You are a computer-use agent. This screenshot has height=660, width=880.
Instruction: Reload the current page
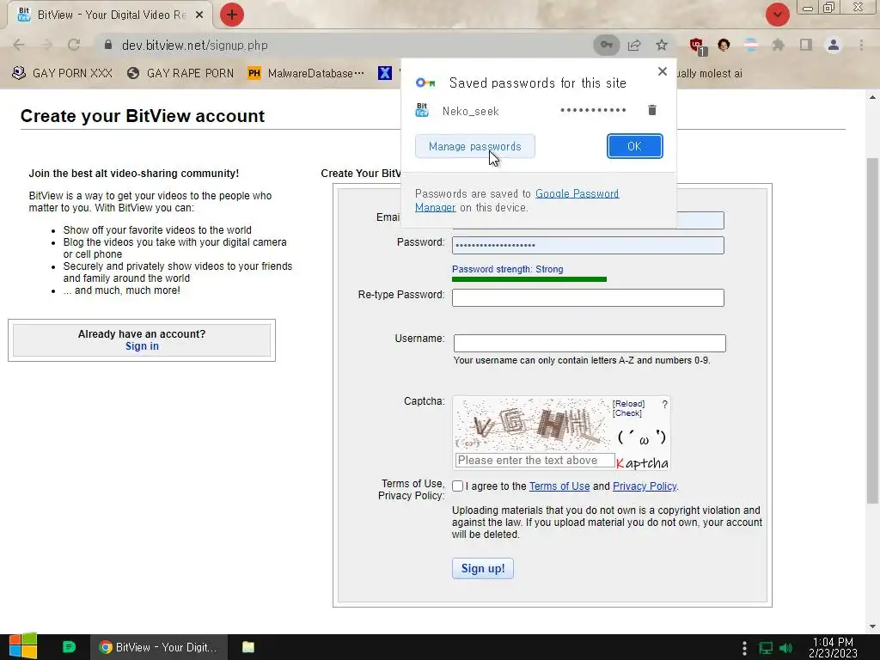tap(74, 45)
